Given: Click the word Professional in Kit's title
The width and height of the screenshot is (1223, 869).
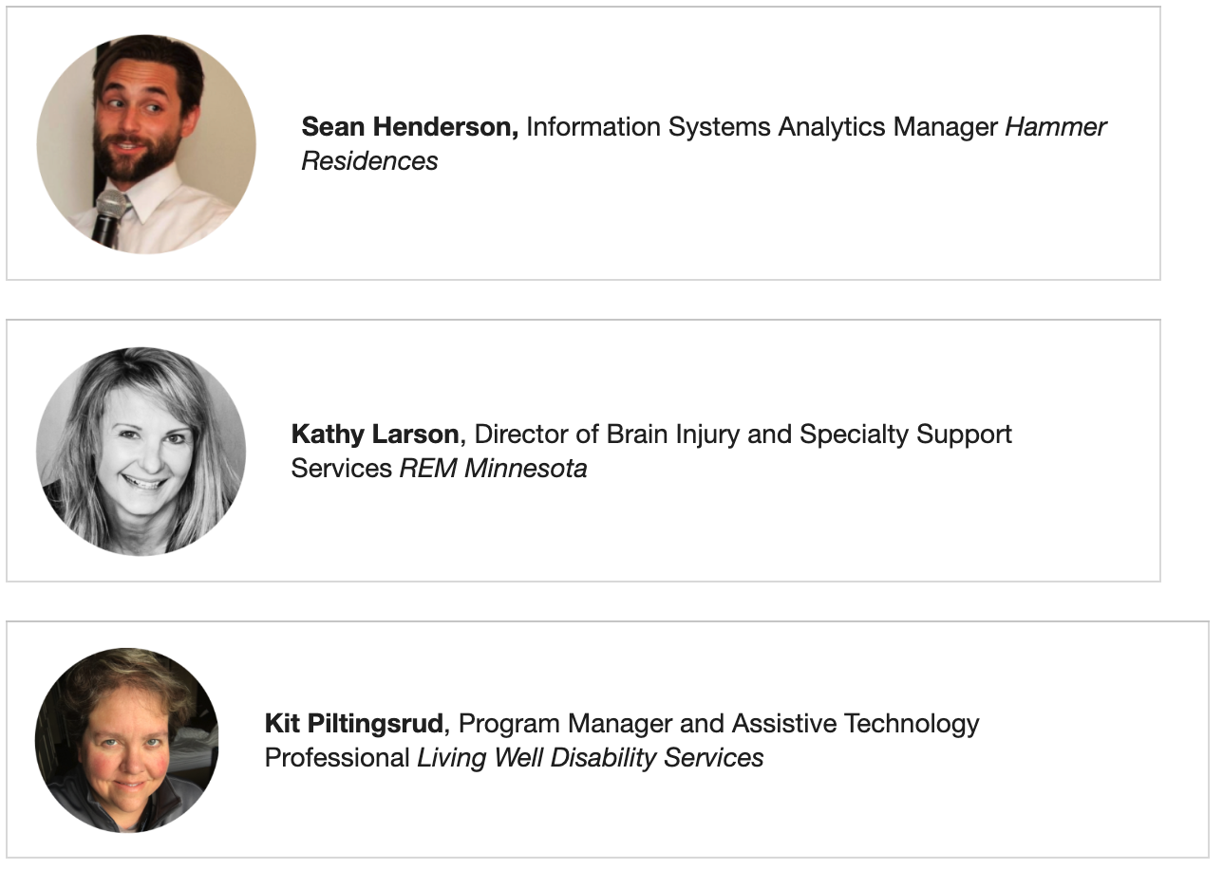Looking at the screenshot, I should (337, 758).
